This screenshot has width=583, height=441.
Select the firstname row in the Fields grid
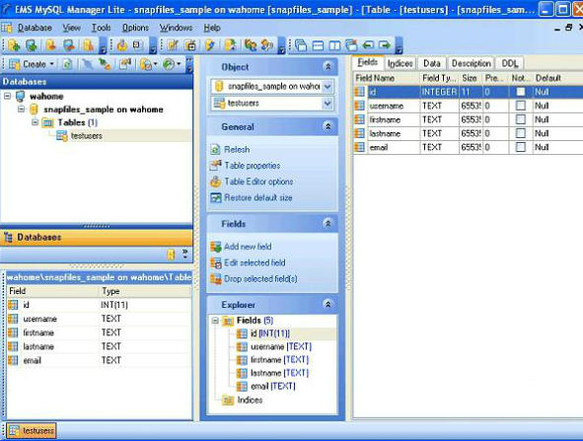coord(468,119)
